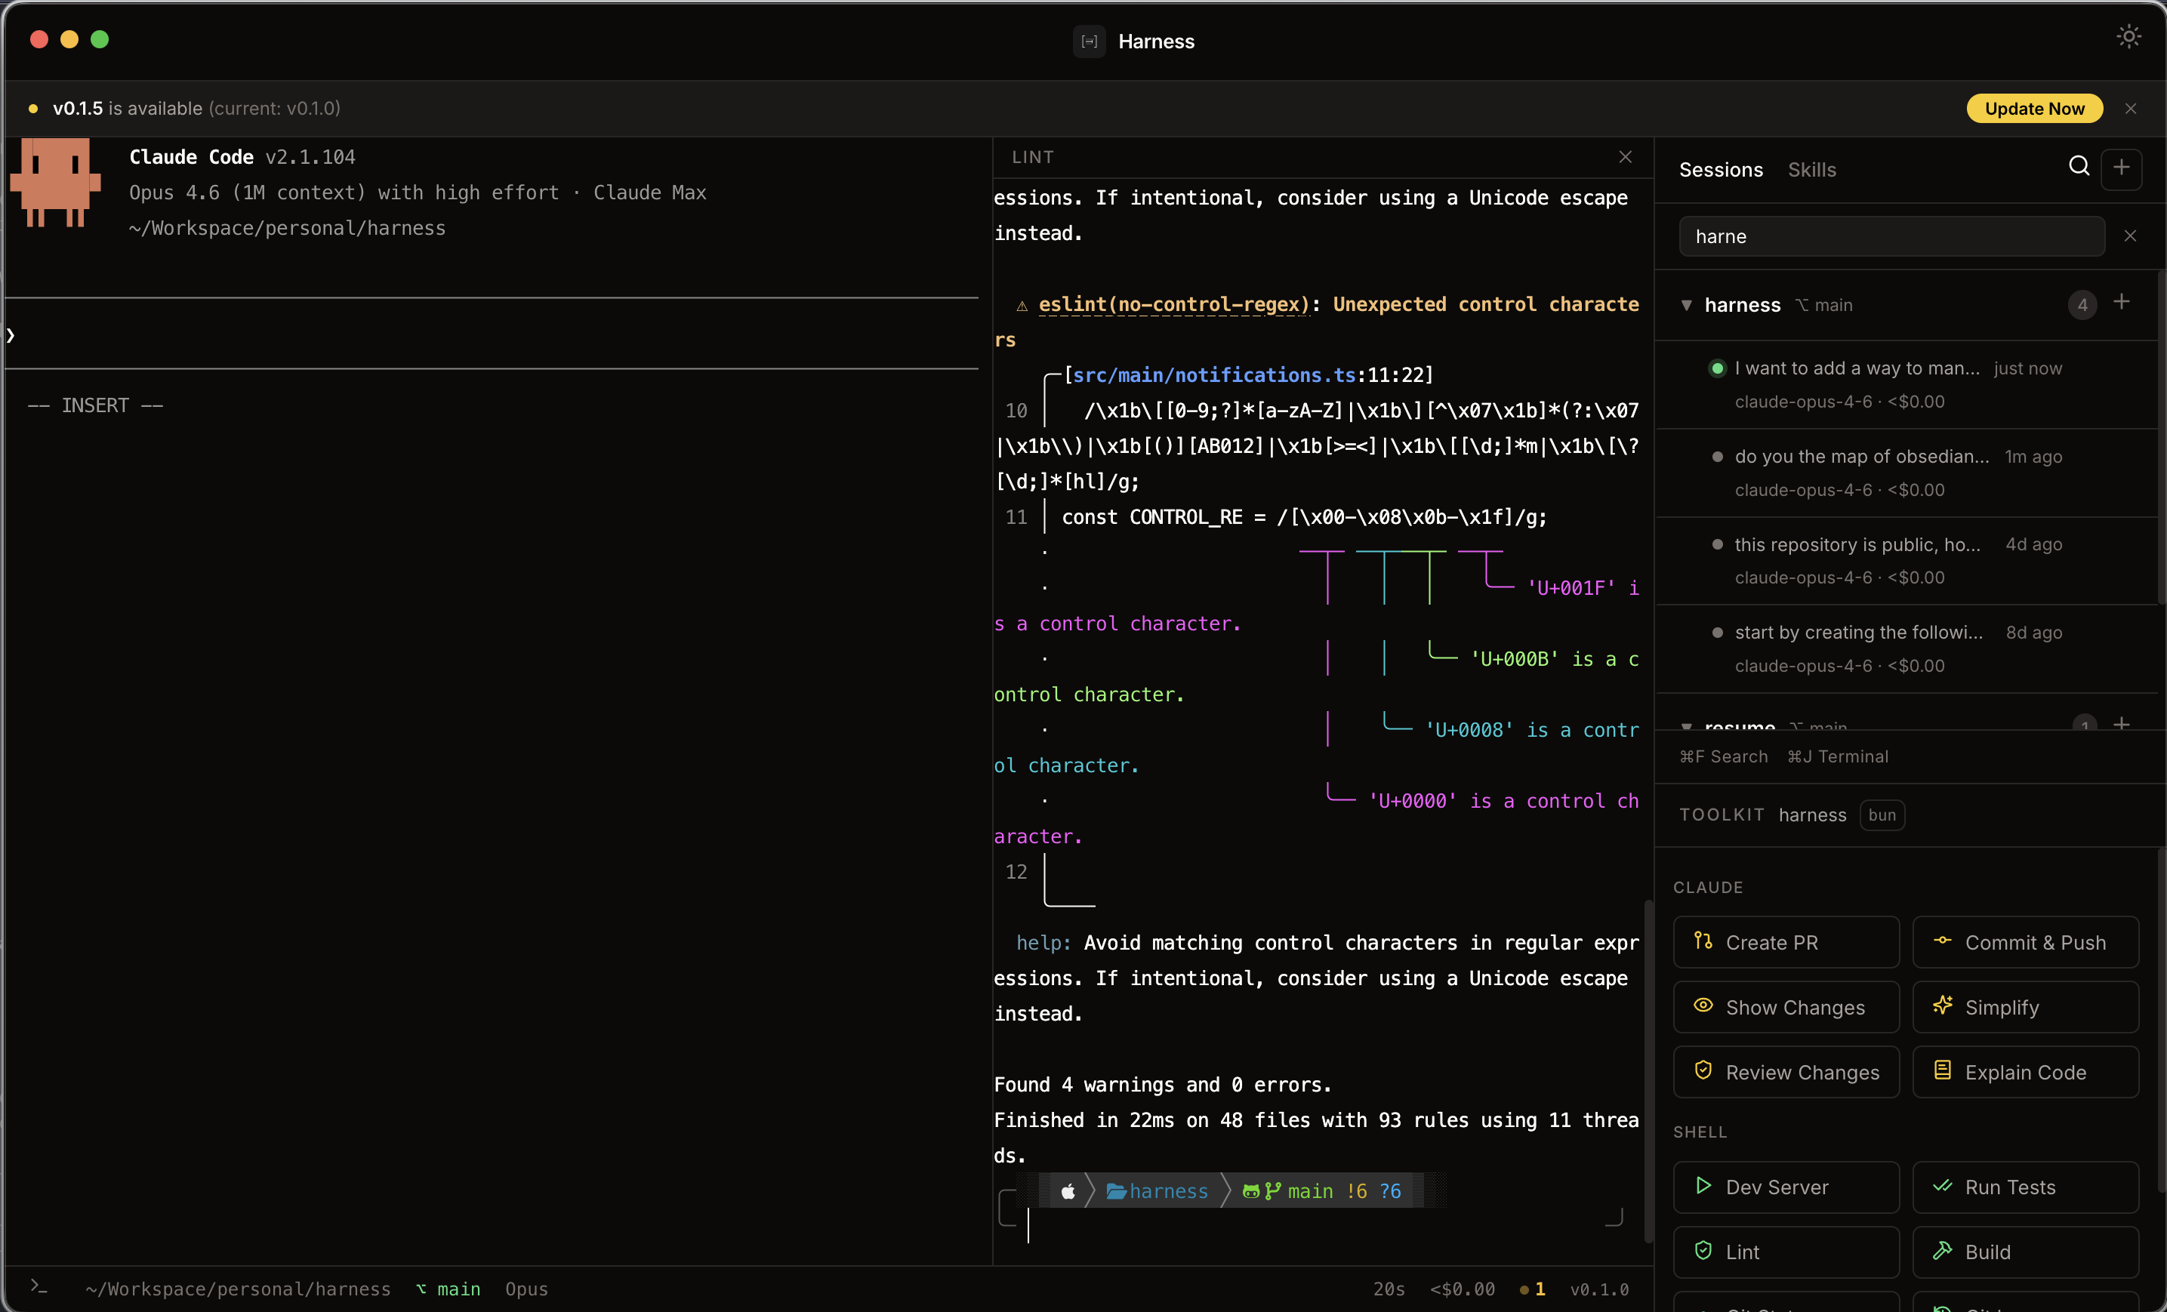Viewport: 2167px width, 1312px height.
Task: Click the new session plus button
Action: pos(2120,167)
